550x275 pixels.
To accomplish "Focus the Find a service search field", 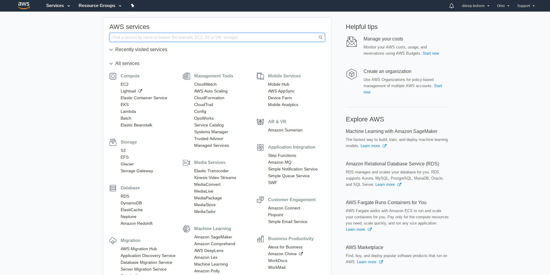I will click(x=217, y=38).
